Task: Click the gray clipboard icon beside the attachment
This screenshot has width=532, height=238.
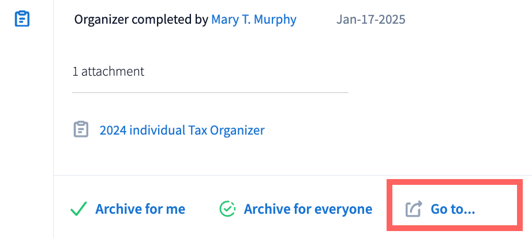Action: (81, 129)
